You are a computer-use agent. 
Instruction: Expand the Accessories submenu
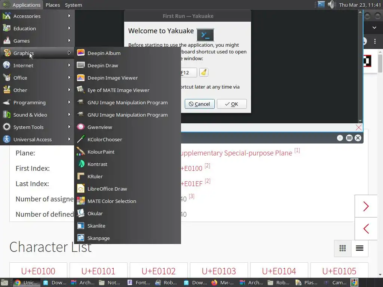pos(37,16)
